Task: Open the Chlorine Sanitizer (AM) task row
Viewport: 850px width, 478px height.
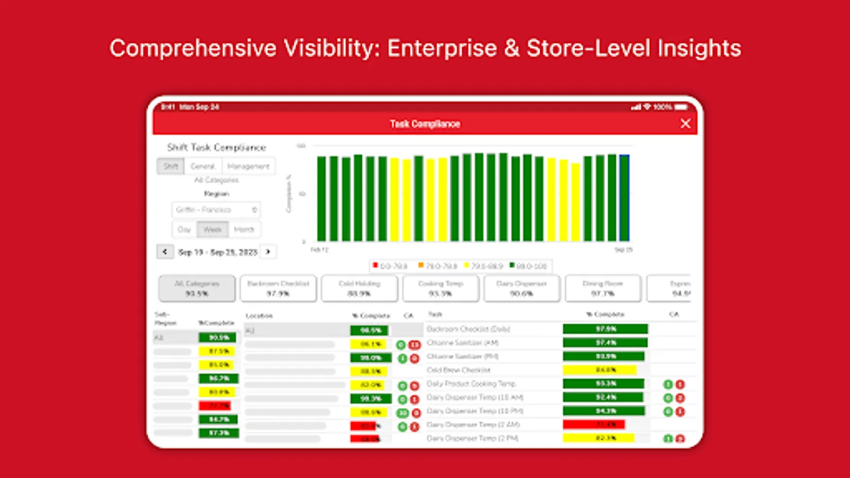Action: point(560,343)
